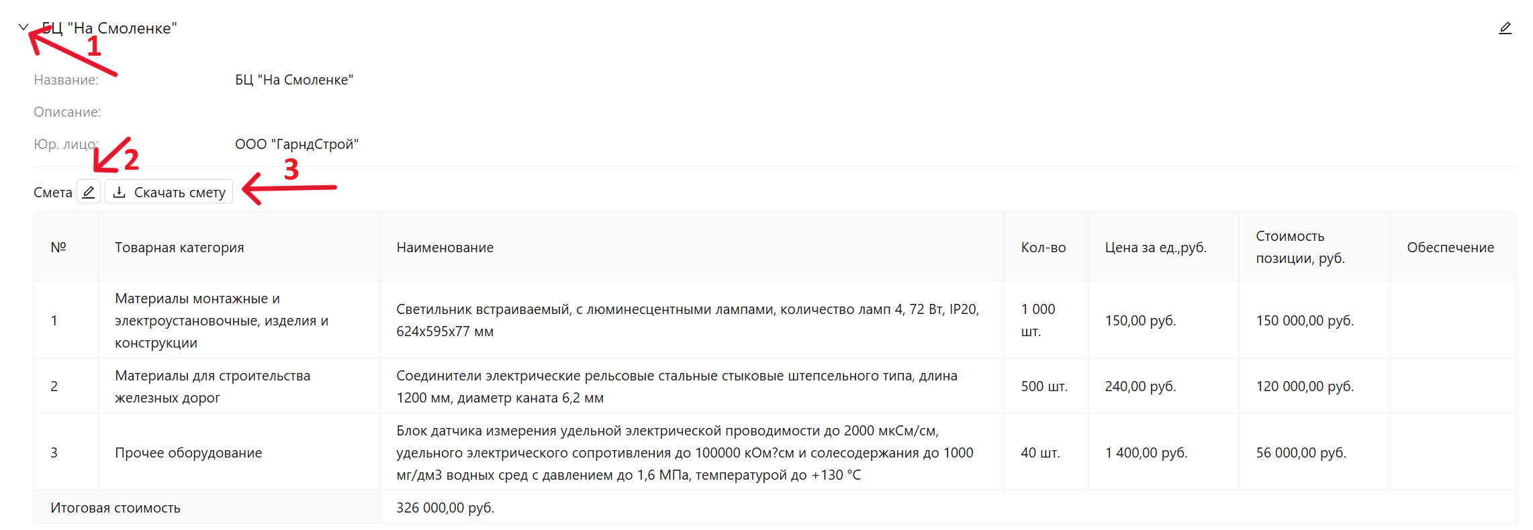Screen dimensions: 1533x530
Task: Collapse the БЦ "На Смоленке" section chevron
Action: tap(24, 28)
